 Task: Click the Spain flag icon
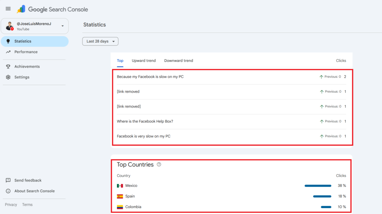click(x=120, y=196)
